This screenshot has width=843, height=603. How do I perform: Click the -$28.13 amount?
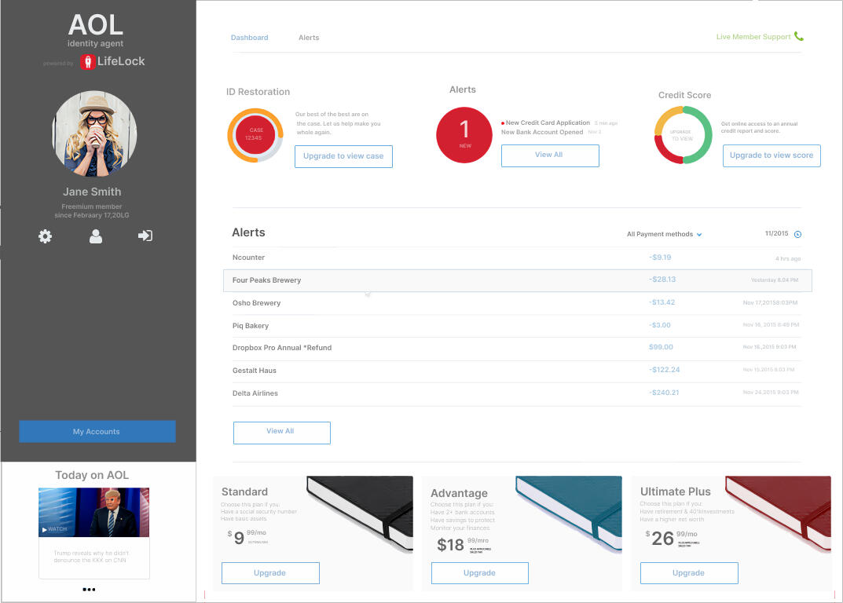point(662,280)
